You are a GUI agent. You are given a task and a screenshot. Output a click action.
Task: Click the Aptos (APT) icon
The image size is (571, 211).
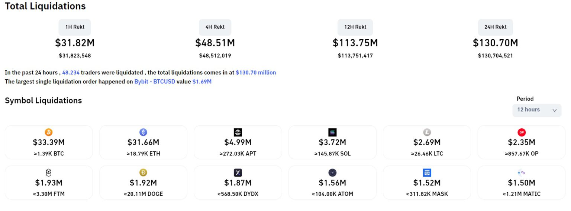tap(238, 132)
